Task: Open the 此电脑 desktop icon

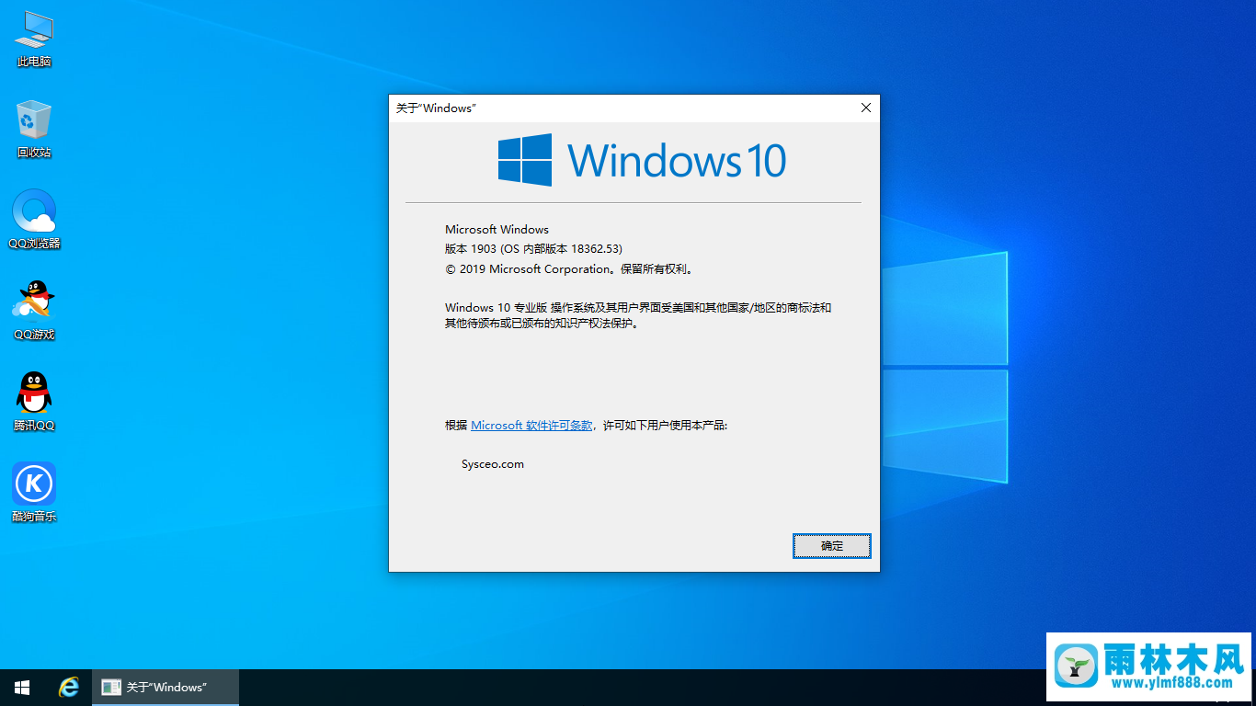Action: coord(34,40)
